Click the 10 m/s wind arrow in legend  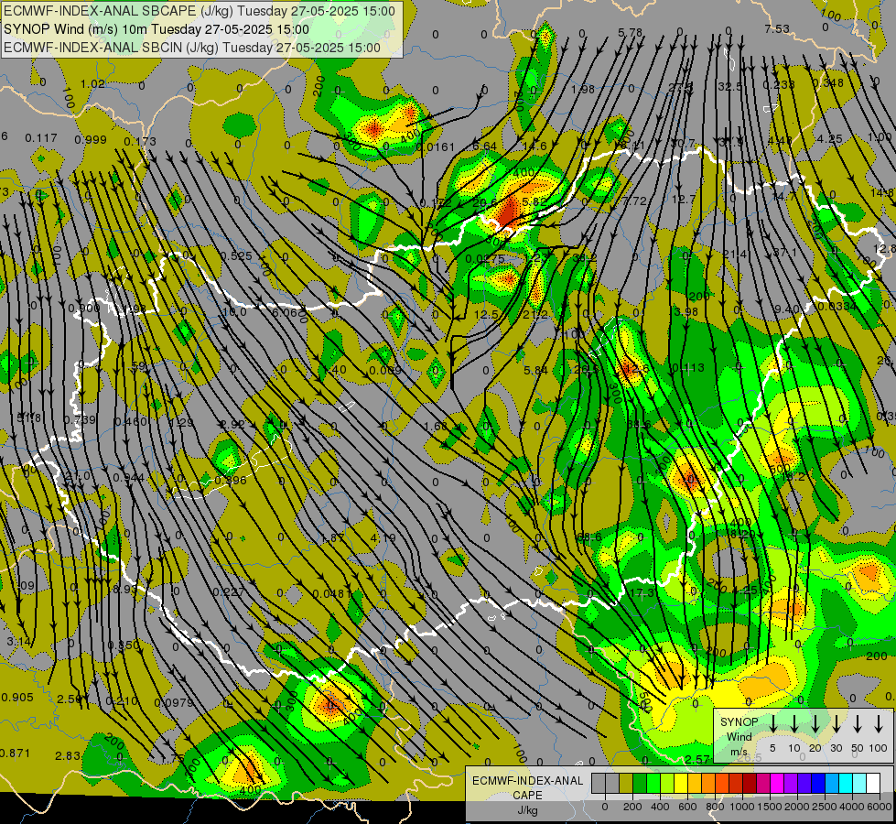tap(793, 724)
